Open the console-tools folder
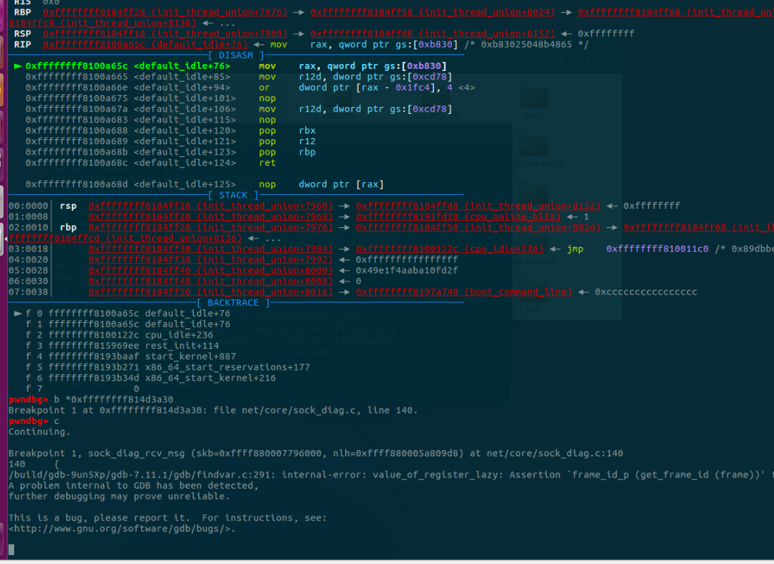774x564 pixels. tap(532, 148)
